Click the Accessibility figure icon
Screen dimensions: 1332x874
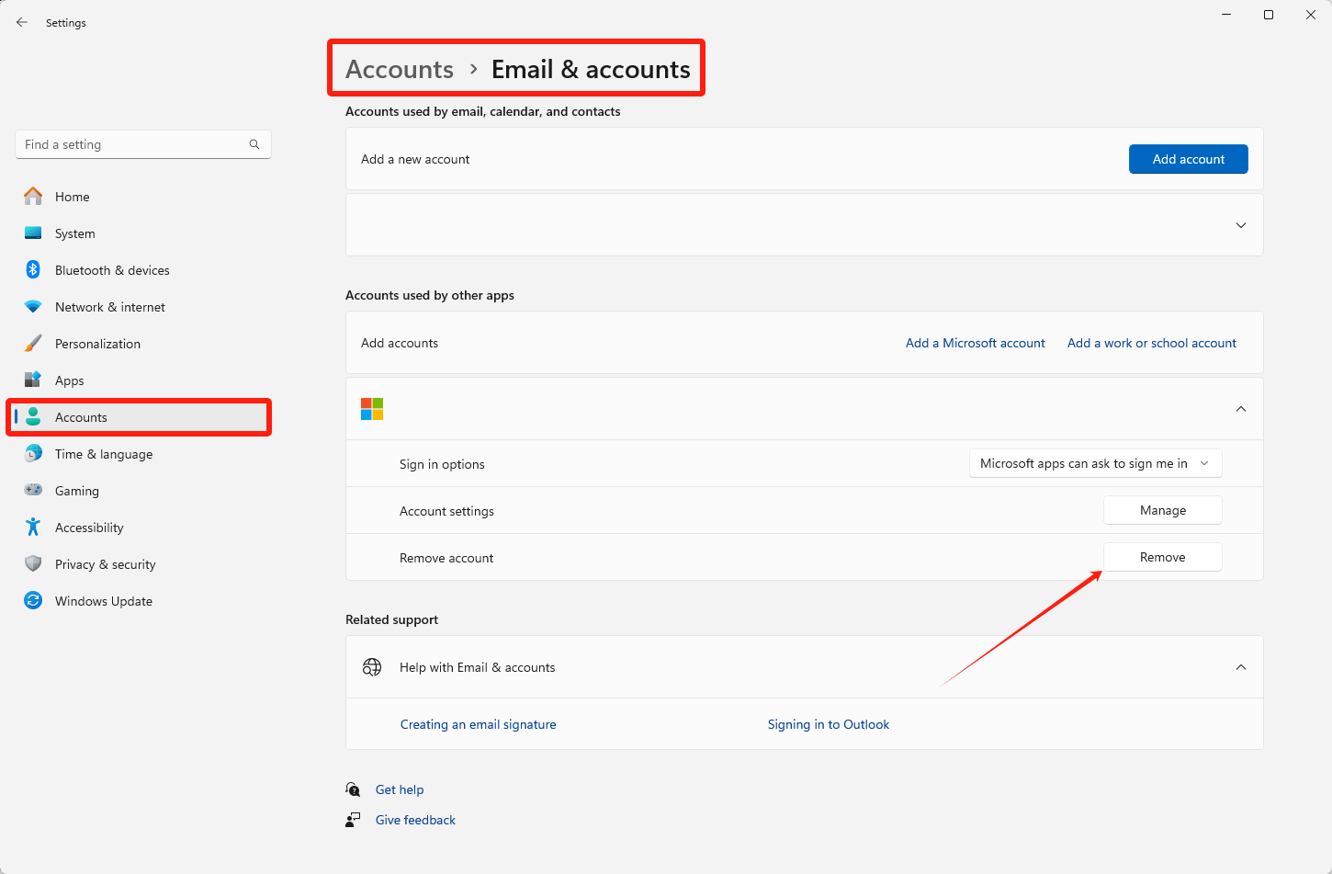[33, 528]
